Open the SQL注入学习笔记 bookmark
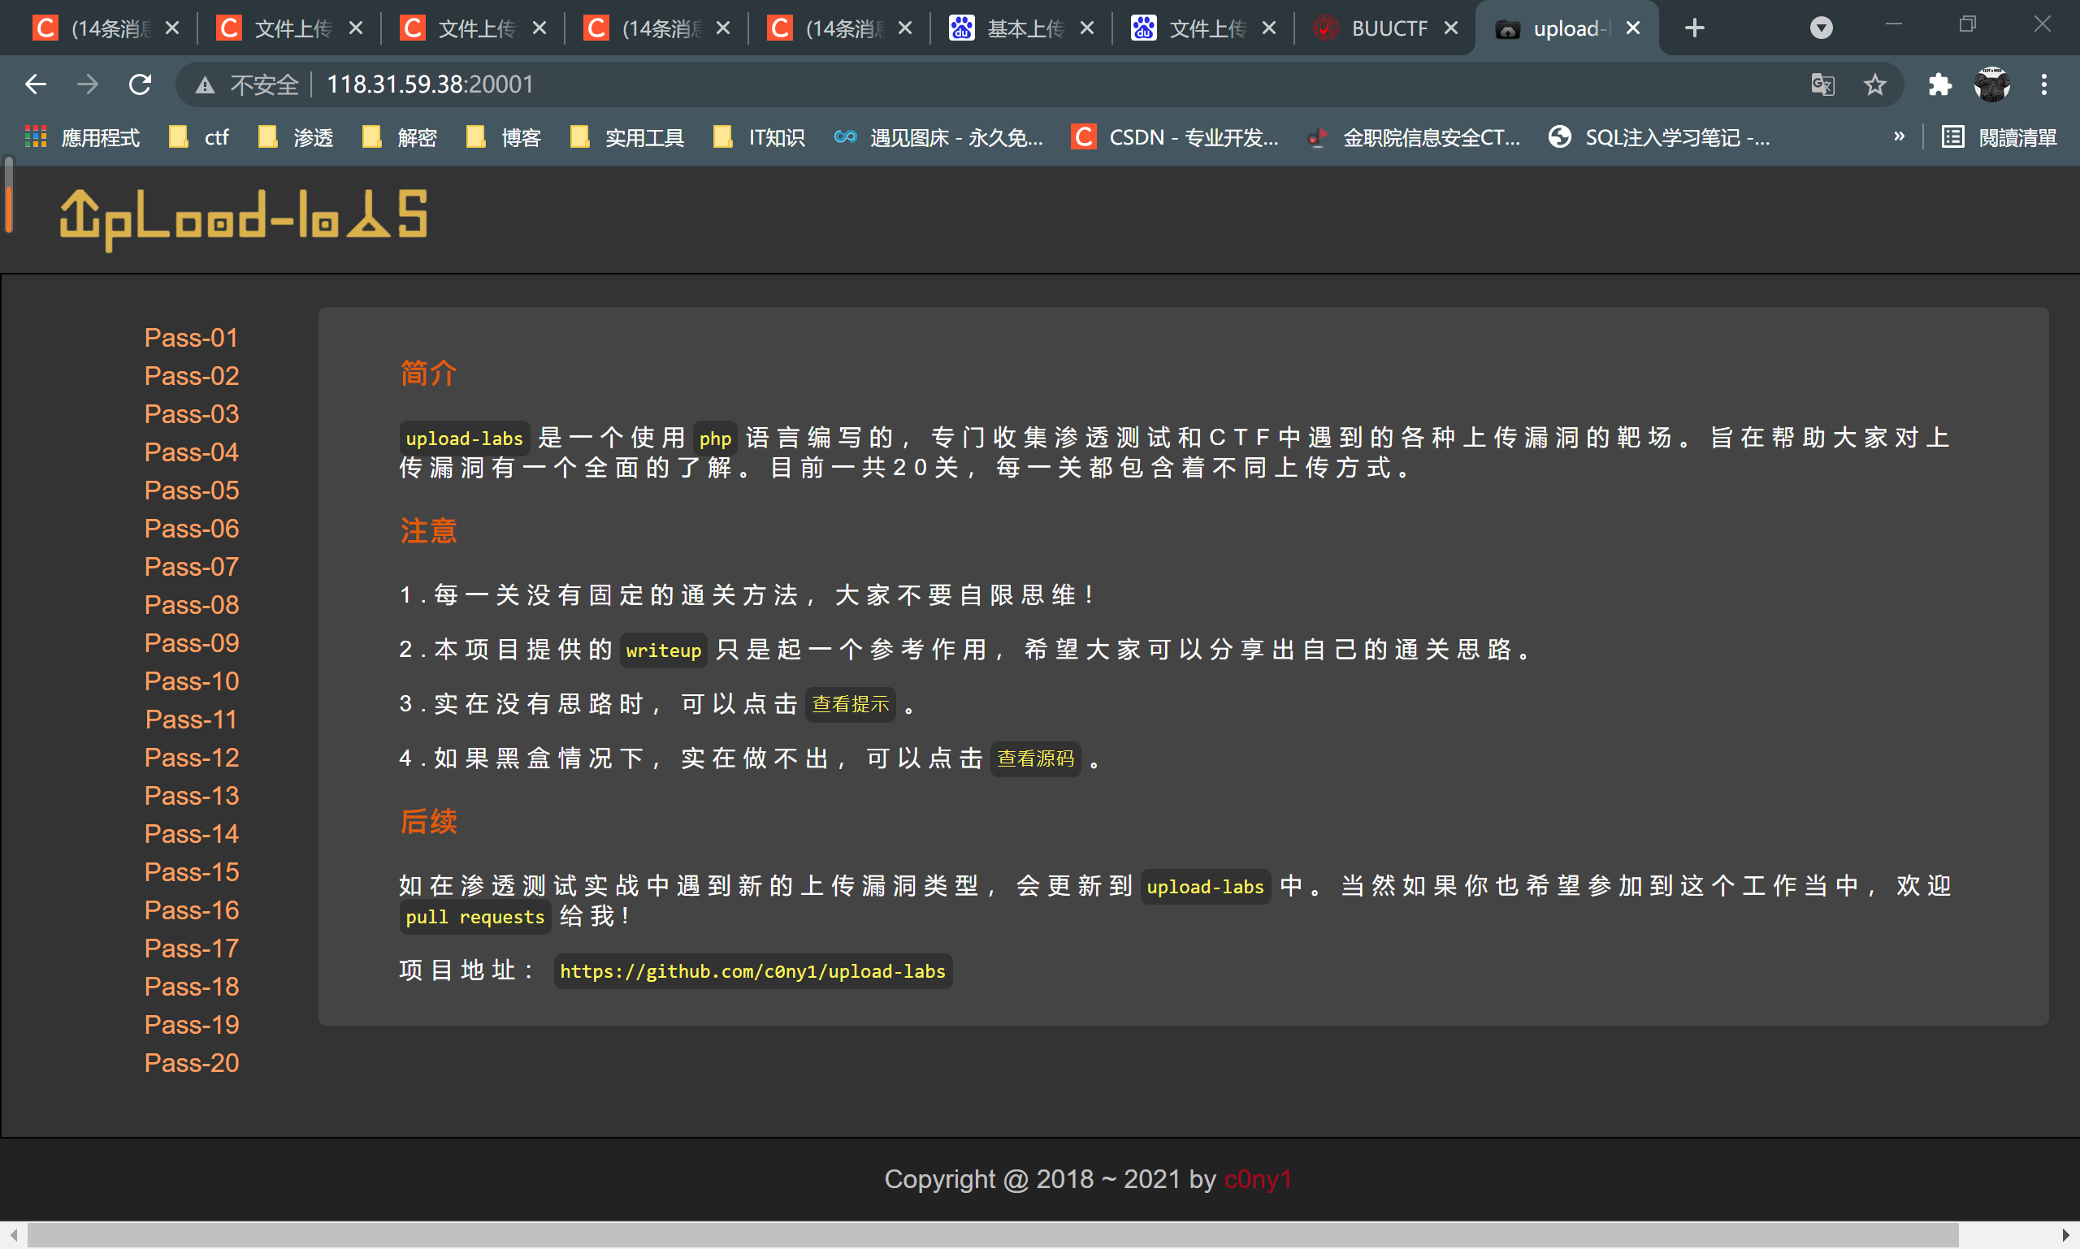 1659,137
